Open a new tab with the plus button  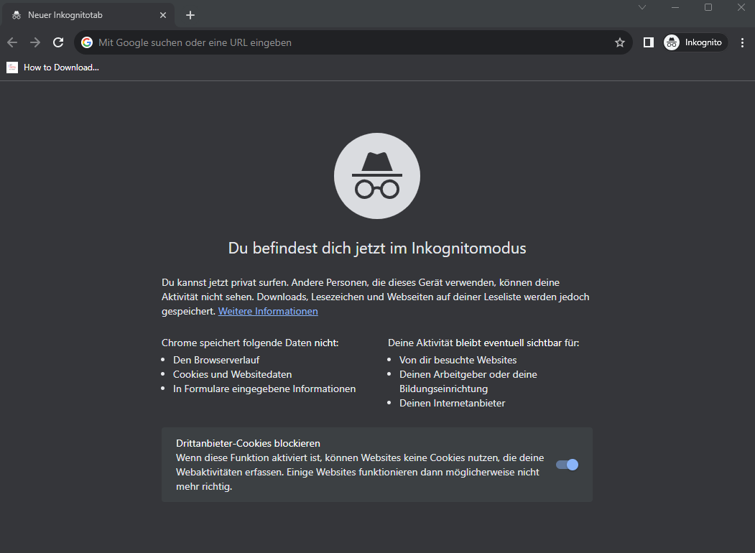[x=190, y=15]
